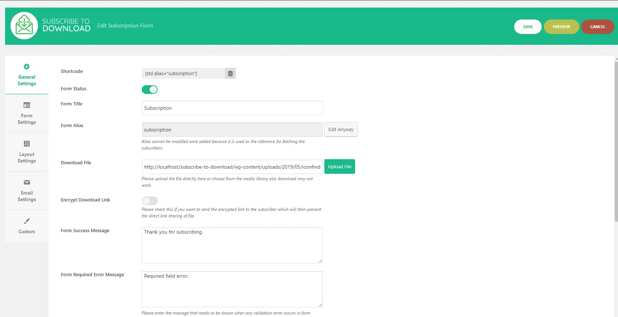Switch to the Form Settings tab label
618x317 pixels.
[27, 119]
